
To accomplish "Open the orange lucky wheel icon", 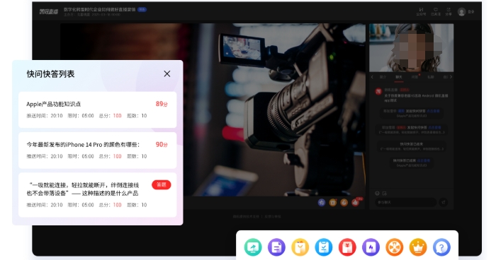I will (395, 247).
